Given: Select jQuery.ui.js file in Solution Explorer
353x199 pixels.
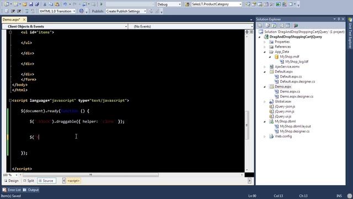Looking at the screenshot, I should 283,117.
